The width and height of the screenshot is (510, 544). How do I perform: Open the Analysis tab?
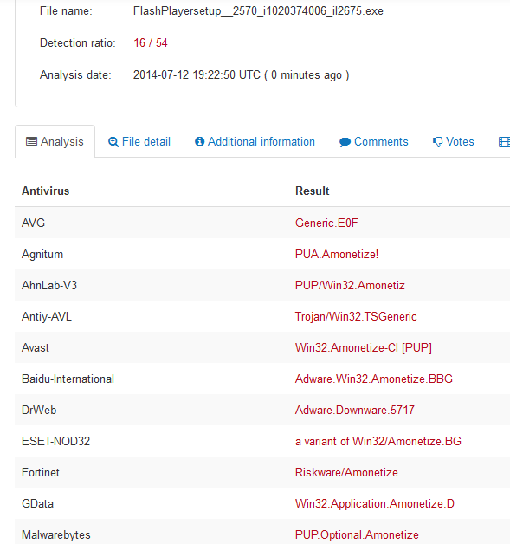pos(55,141)
